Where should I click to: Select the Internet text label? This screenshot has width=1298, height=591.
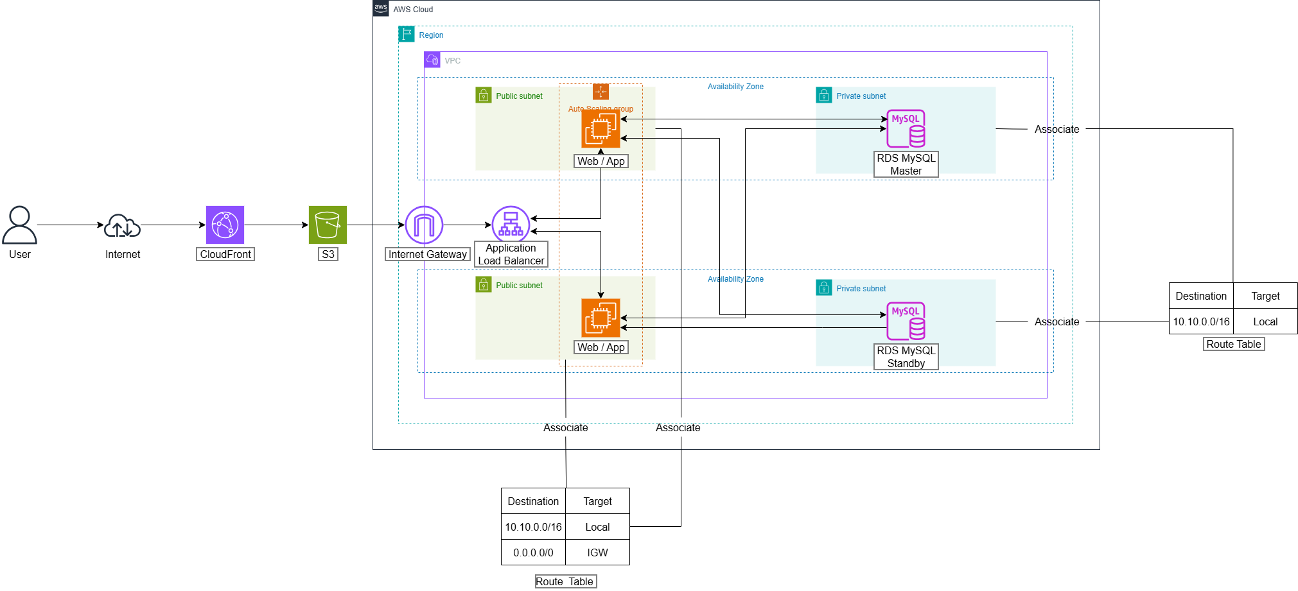pos(123,254)
